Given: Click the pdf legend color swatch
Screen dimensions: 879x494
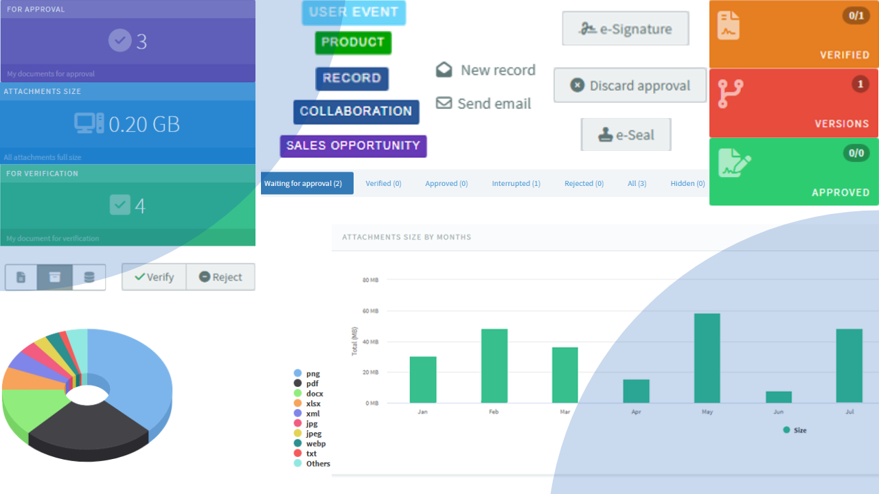Looking at the screenshot, I should 297,383.
